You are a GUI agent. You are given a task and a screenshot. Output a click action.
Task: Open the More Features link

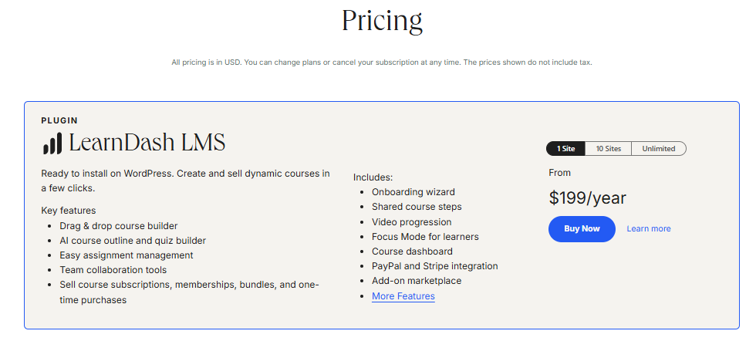(x=403, y=296)
